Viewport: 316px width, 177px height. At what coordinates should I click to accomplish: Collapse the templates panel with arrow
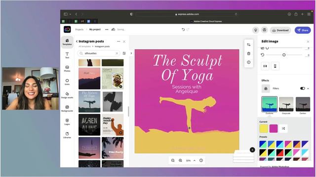click(x=131, y=53)
